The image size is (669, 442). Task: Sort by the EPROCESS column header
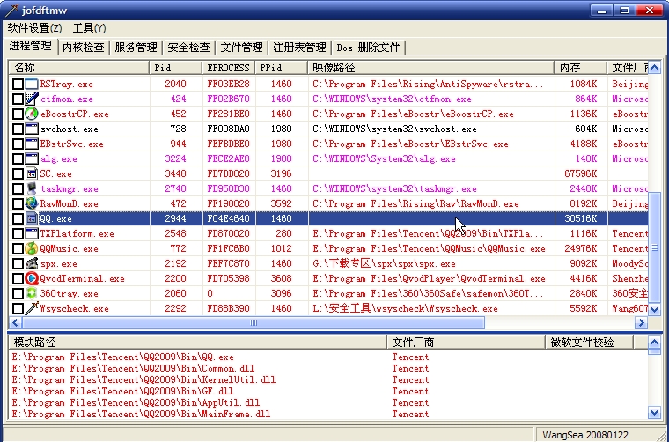point(228,68)
